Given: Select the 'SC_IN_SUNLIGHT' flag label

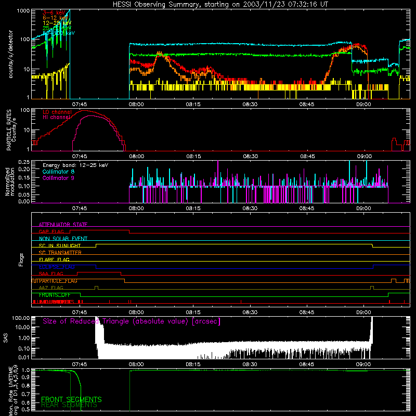Looking at the screenshot, I should point(60,245).
